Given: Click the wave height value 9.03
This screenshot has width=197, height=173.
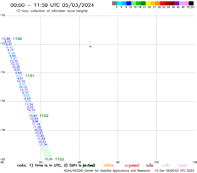Looking at the screenshot, I should click(8, 42).
